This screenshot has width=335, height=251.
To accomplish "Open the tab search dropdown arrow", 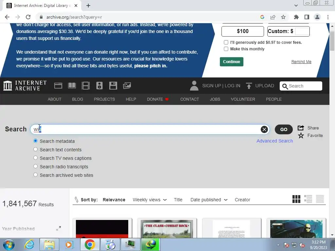I will [x=296, y=6].
